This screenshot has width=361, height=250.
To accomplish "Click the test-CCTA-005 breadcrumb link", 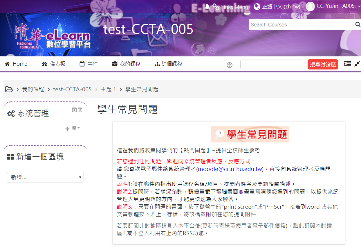I will pyautogui.click(x=72, y=89).
